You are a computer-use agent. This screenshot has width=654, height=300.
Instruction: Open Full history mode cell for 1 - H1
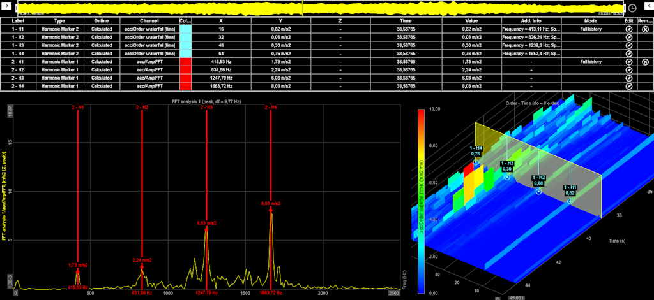591,29
